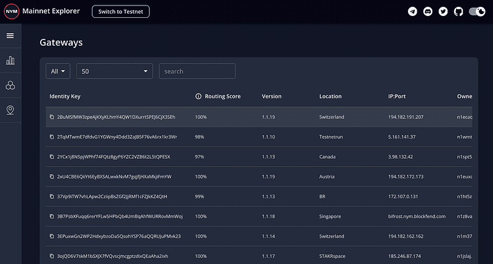
Task: Click the gateway search field
Action: (197, 71)
